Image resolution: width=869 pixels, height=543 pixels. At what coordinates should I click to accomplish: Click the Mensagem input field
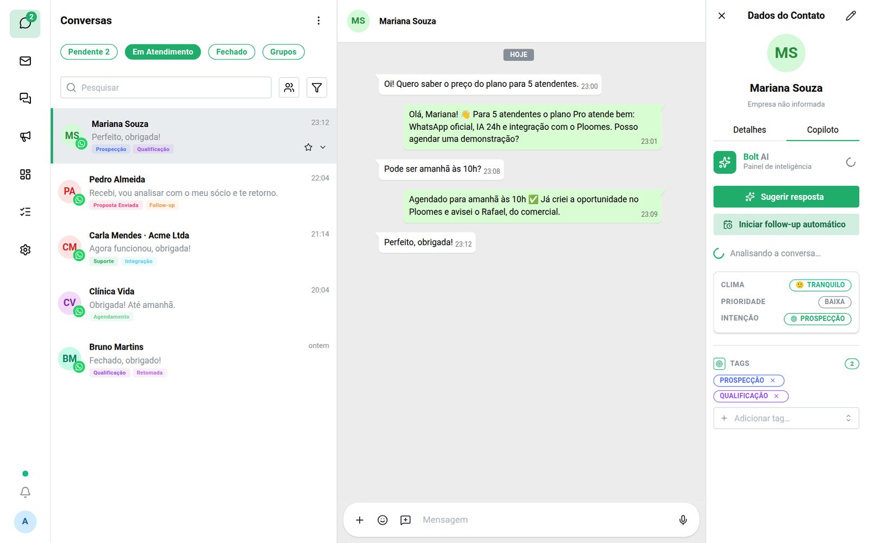click(x=545, y=520)
